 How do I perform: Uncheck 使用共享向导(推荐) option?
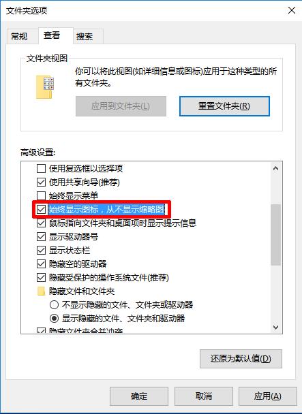[41, 182]
